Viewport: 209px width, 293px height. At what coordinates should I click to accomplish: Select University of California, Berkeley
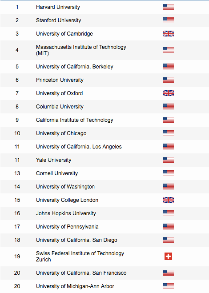point(75,67)
